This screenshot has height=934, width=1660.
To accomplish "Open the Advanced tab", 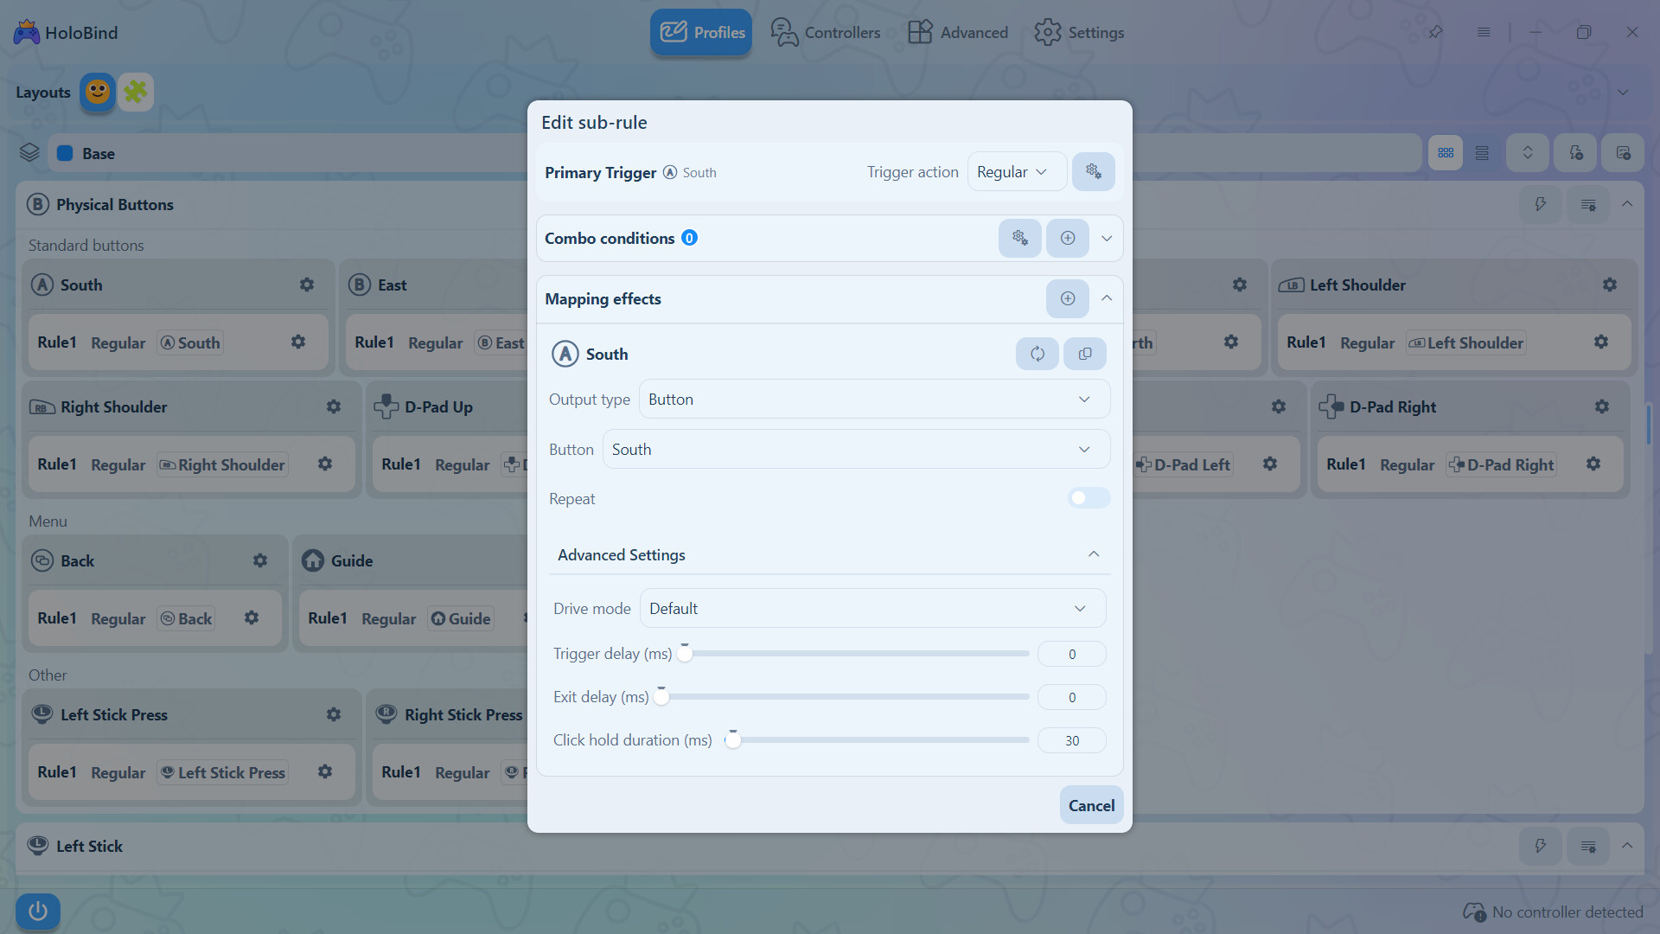I will point(958,32).
